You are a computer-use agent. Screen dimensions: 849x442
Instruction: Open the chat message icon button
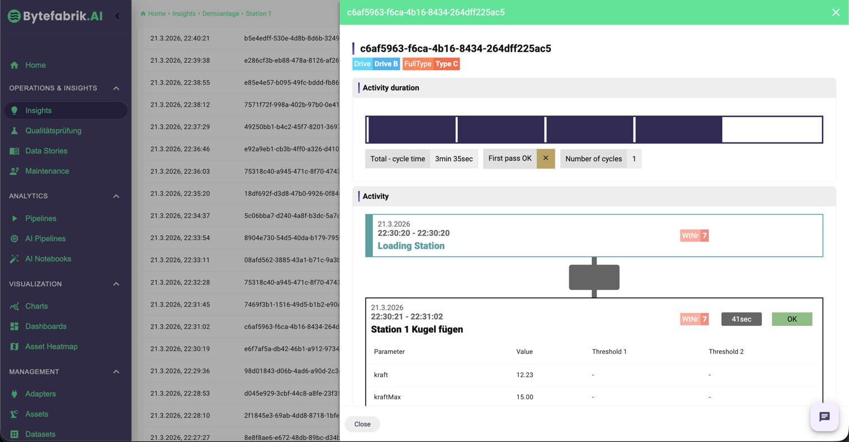click(824, 416)
